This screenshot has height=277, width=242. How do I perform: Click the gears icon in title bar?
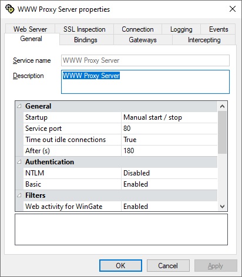point(9,9)
